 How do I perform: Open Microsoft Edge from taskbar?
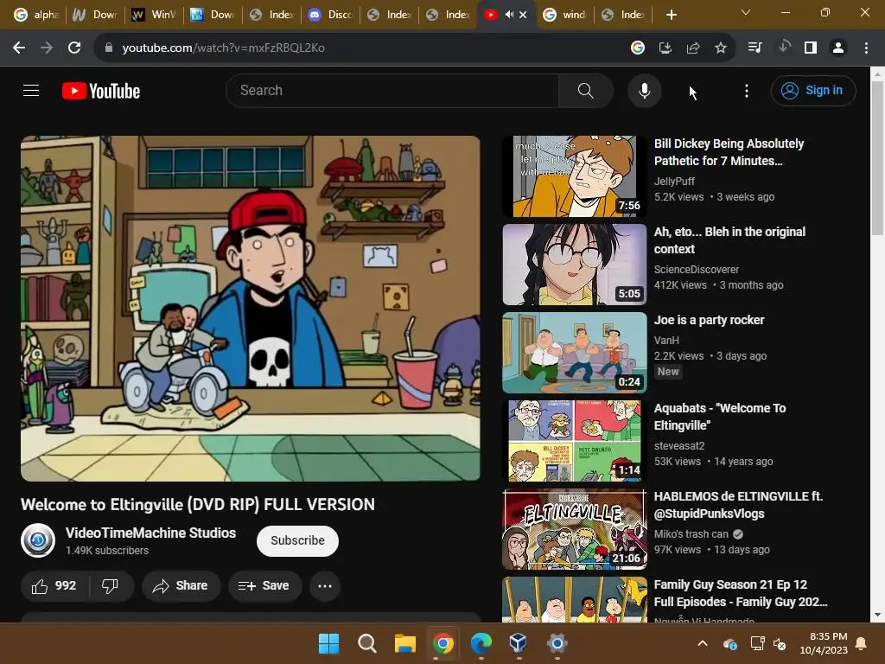click(481, 643)
